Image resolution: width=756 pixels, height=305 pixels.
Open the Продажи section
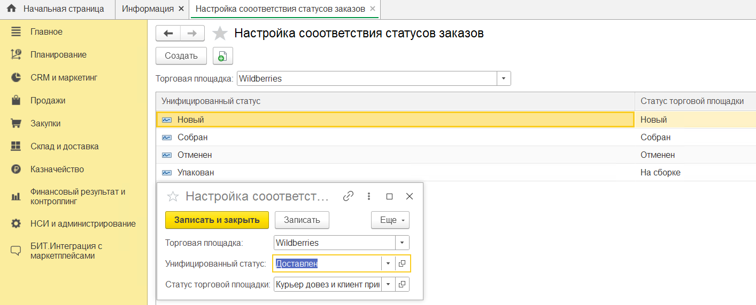click(48, 100)
